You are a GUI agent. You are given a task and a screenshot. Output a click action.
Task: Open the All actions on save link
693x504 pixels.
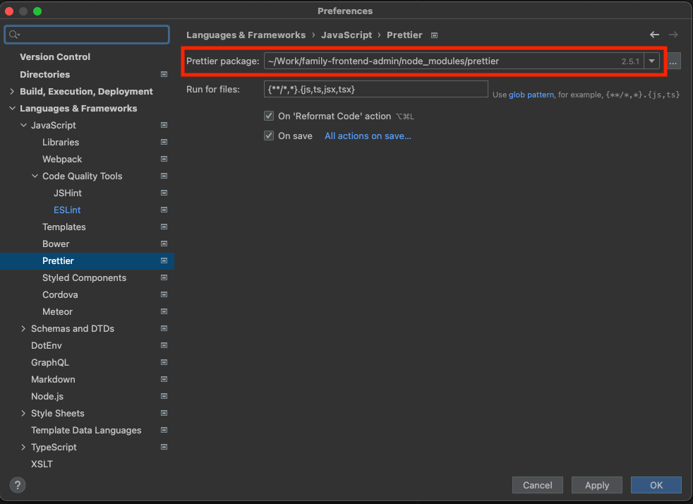pos(368,136)
